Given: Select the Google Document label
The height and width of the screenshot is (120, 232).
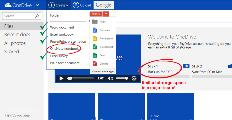Looking at the screenshot, I should point(105,30).
